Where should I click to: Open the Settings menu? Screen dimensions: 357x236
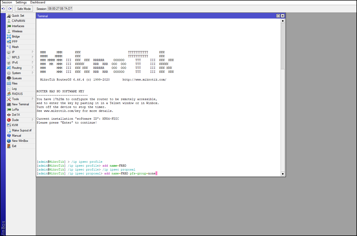21,2
